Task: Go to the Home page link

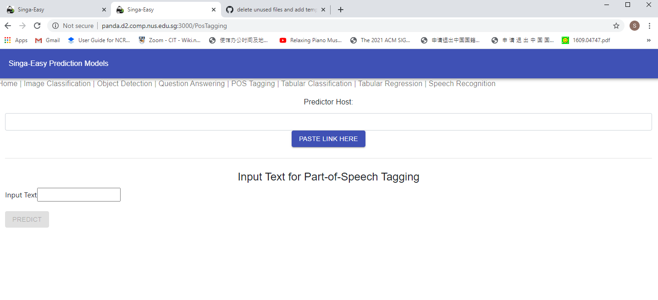Action: pos(8,83)
